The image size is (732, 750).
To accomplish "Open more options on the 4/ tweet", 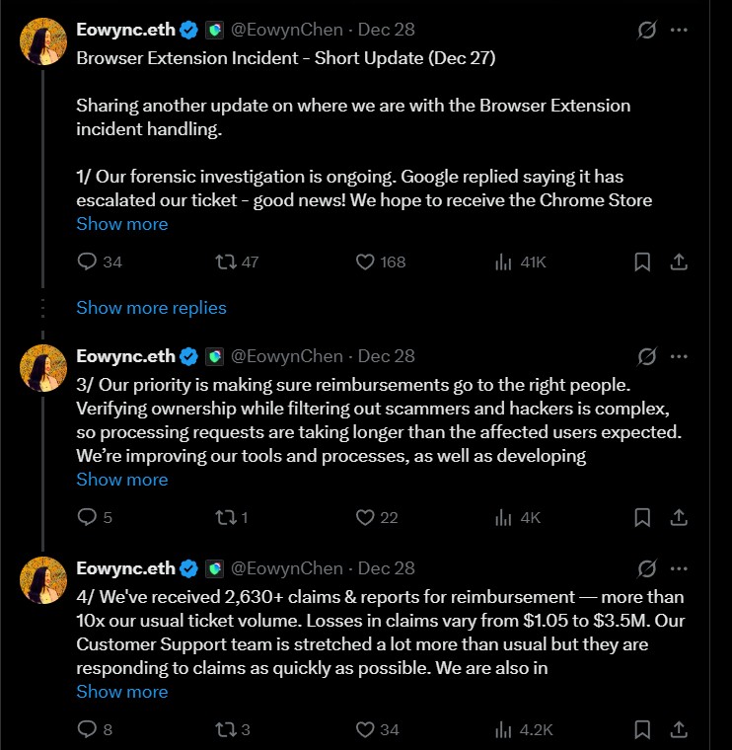I will (x=679, y=568).
